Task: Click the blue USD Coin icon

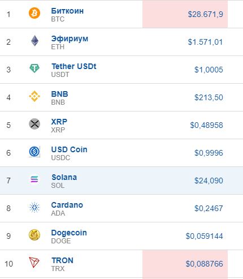Action: [x=34, y=152]
